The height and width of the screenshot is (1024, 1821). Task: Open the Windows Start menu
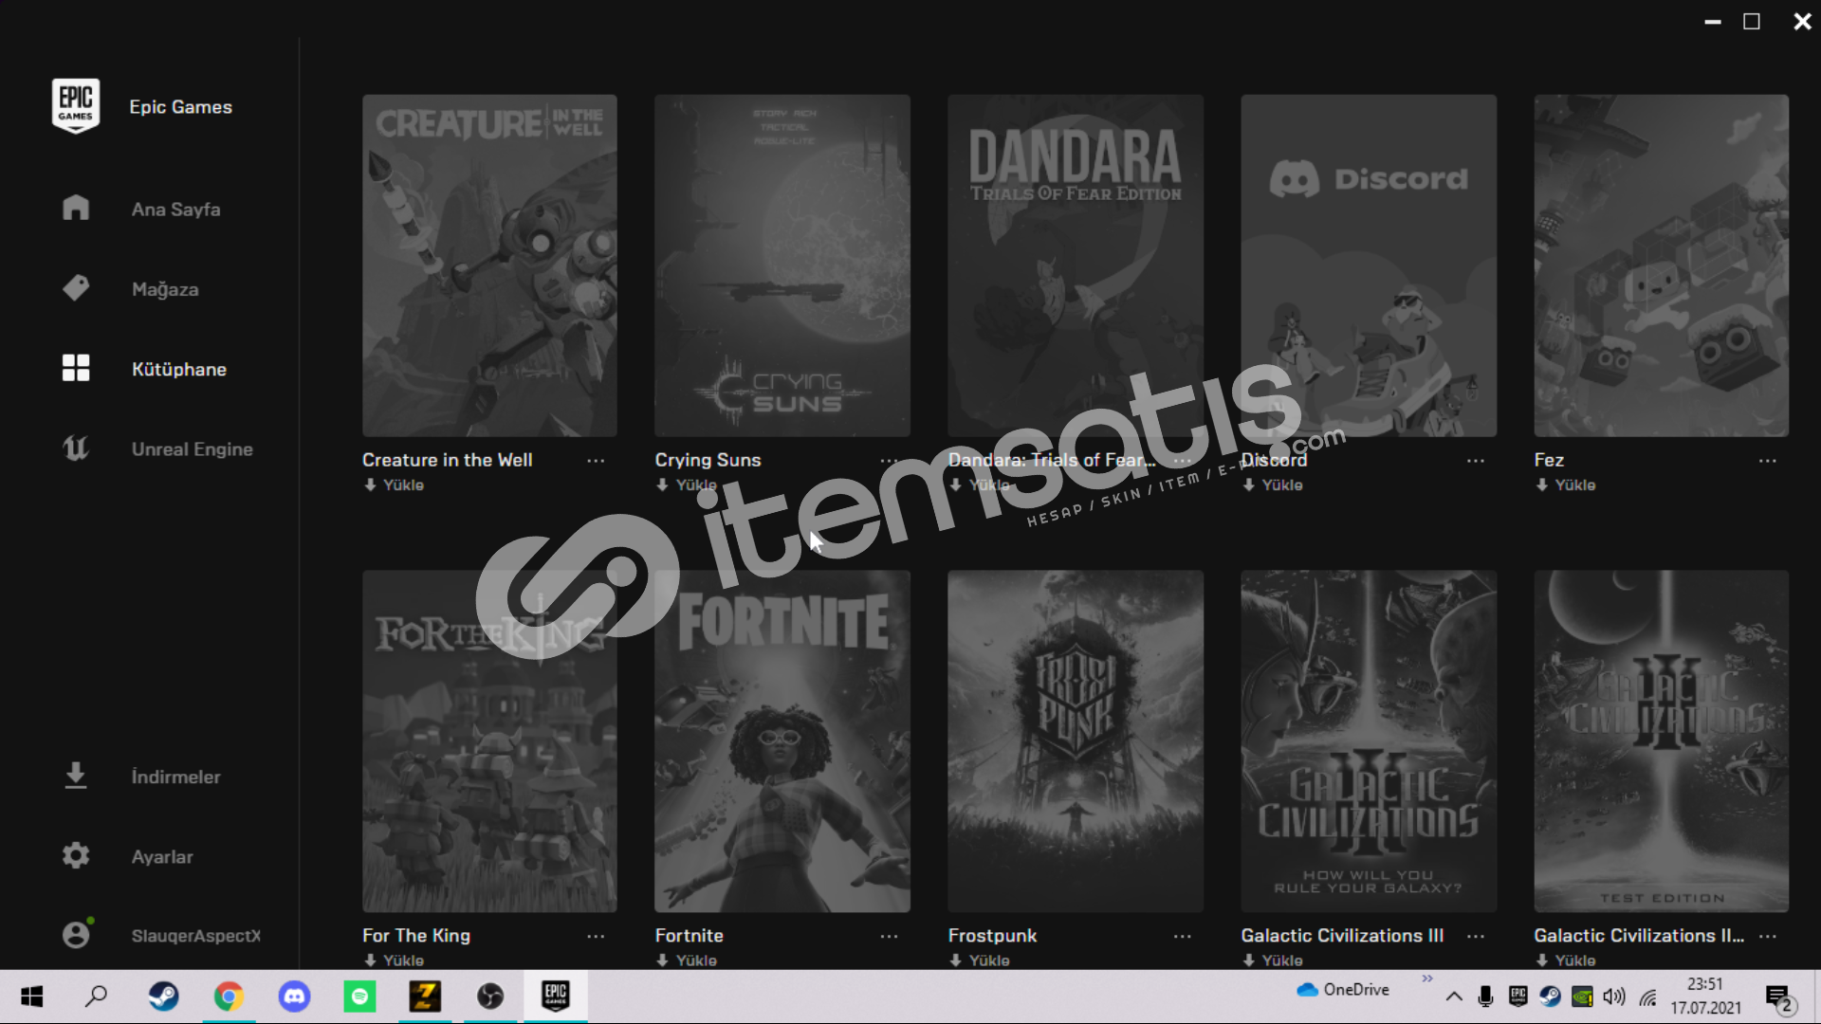[32, 996]
